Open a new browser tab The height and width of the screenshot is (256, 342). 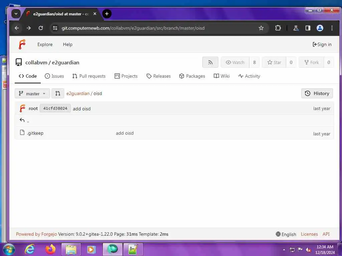tap(107, 14)
